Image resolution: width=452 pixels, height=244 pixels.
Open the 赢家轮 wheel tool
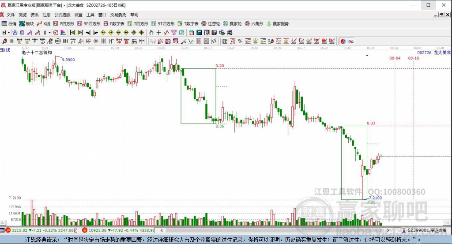(232, 24)
